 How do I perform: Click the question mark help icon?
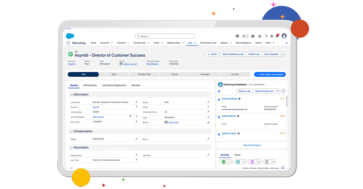pyautogui.click(x=266, y=36)
